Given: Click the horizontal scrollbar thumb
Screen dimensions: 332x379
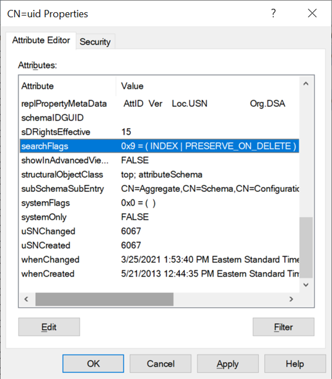Looking at the screenshot, I should tap(104, 299).
